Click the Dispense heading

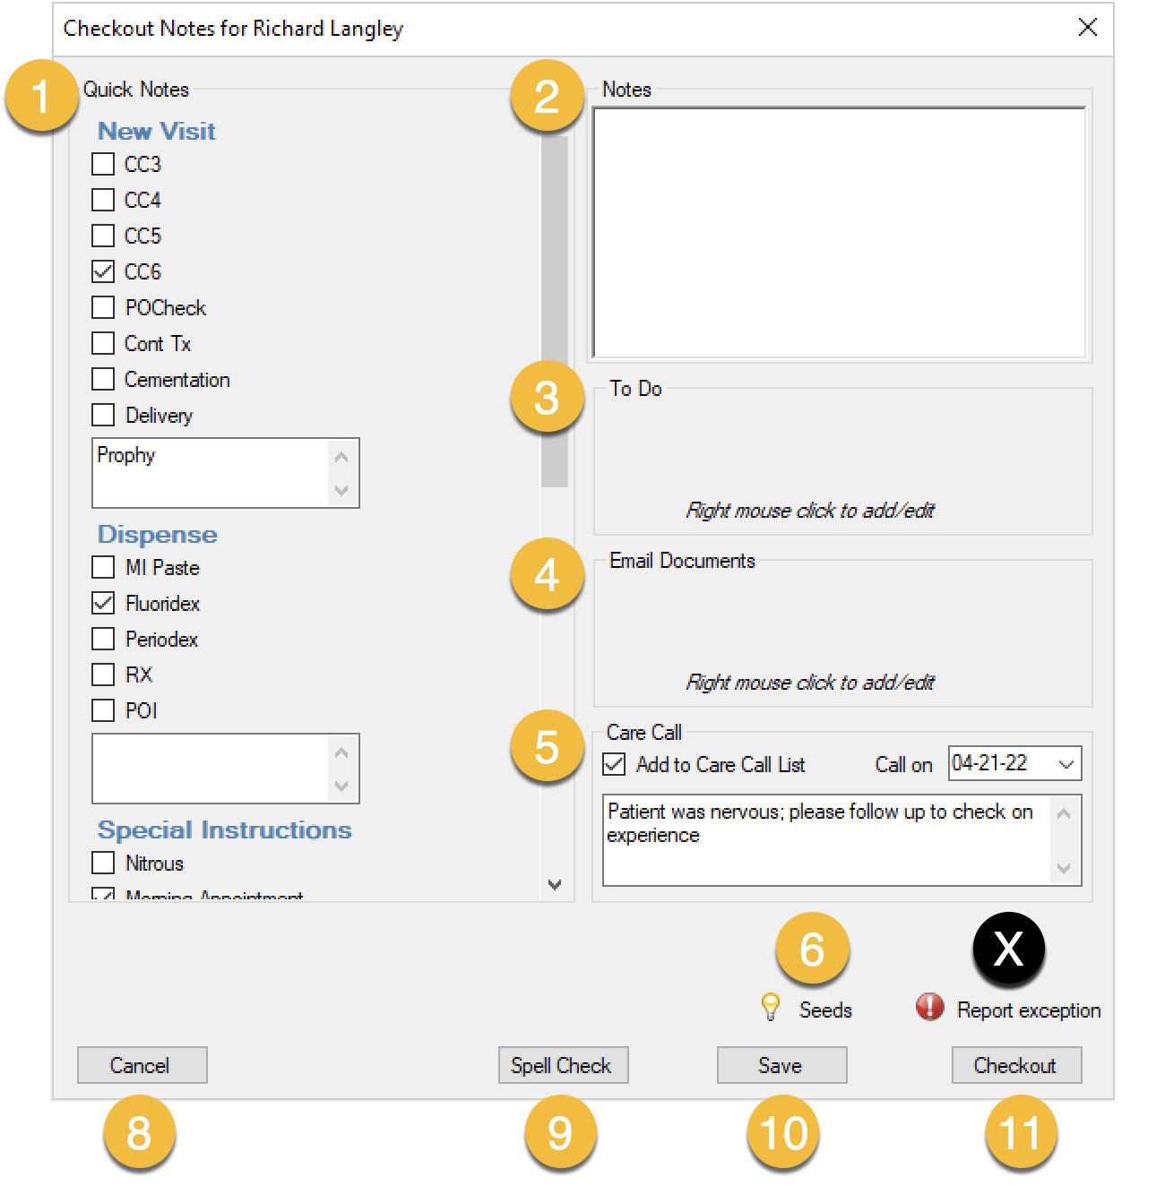coord(158,534)
